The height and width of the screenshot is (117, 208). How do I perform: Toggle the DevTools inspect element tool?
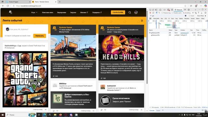(150, 10)
